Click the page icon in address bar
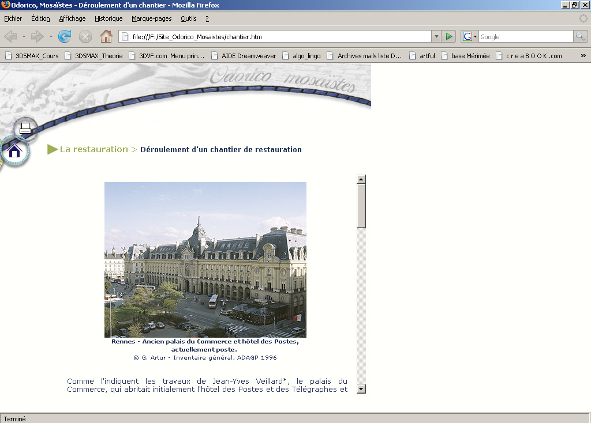This screenshot has height=423, width=591. [x=125, y=36]
